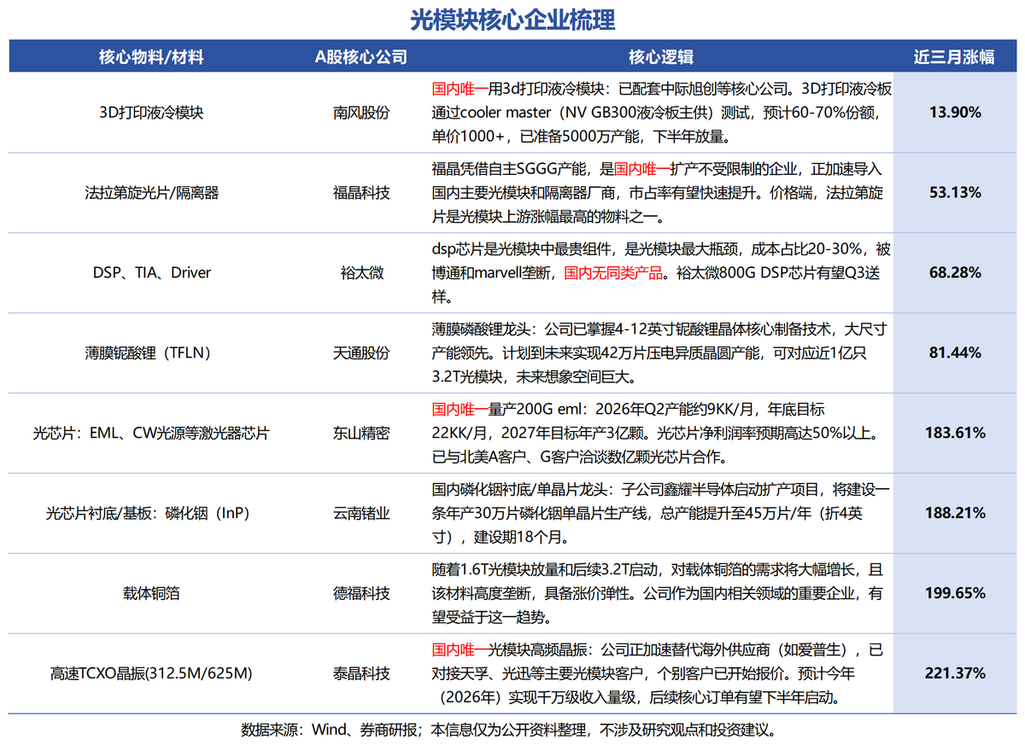Click the red 国内无同类产品 text
The width and height of the screenshot is (1025, 745).
tap(613, 273)
